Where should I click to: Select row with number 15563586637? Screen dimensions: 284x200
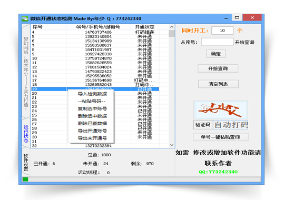click(x=95, y=45)
